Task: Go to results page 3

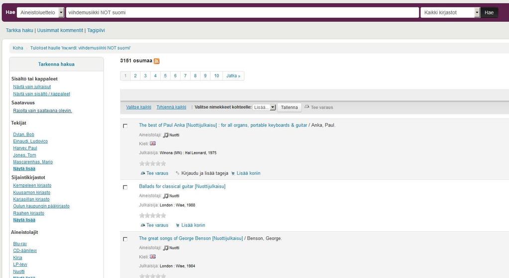Action: (145, 76)
